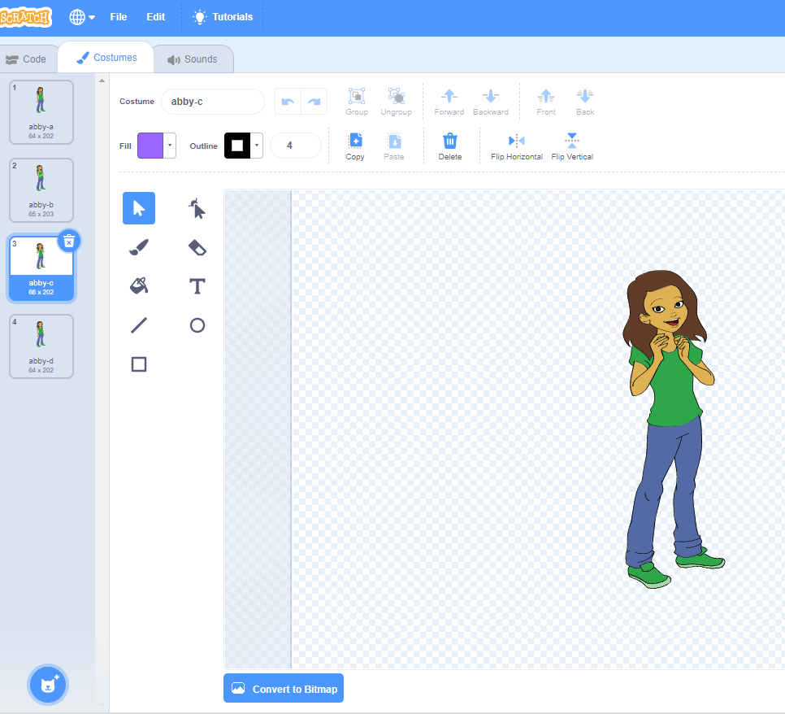Move selection Backward one layer
Screen dimensions: 785x714
click(491, 102)
